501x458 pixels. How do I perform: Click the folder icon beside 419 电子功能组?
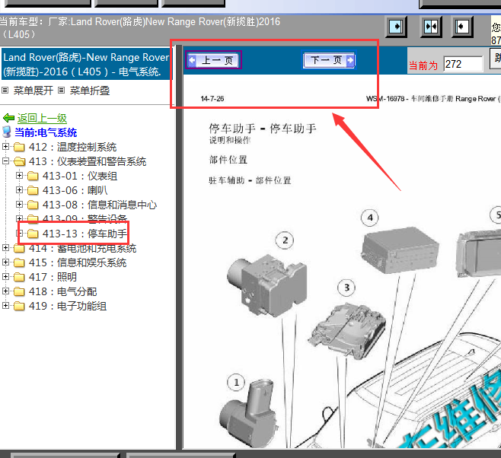[x=19, y=306]
